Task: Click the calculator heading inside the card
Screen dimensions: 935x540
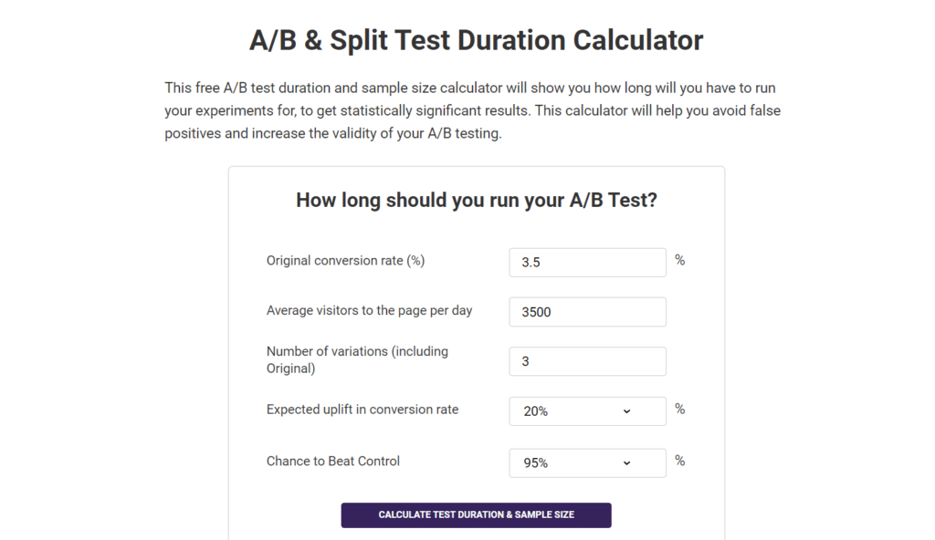Action: tap(476, 200)
